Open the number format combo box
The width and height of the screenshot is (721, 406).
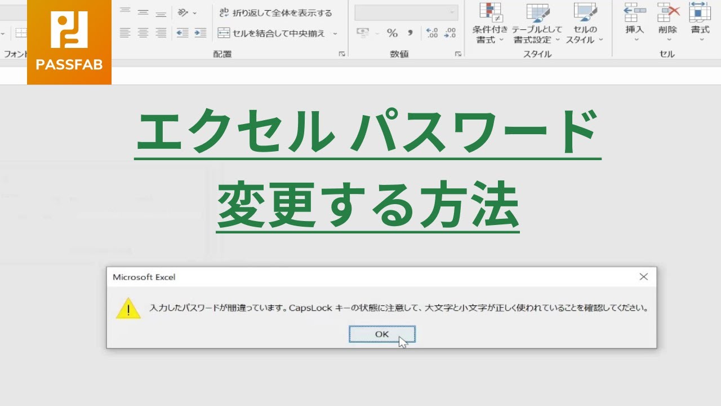point(406,12)
